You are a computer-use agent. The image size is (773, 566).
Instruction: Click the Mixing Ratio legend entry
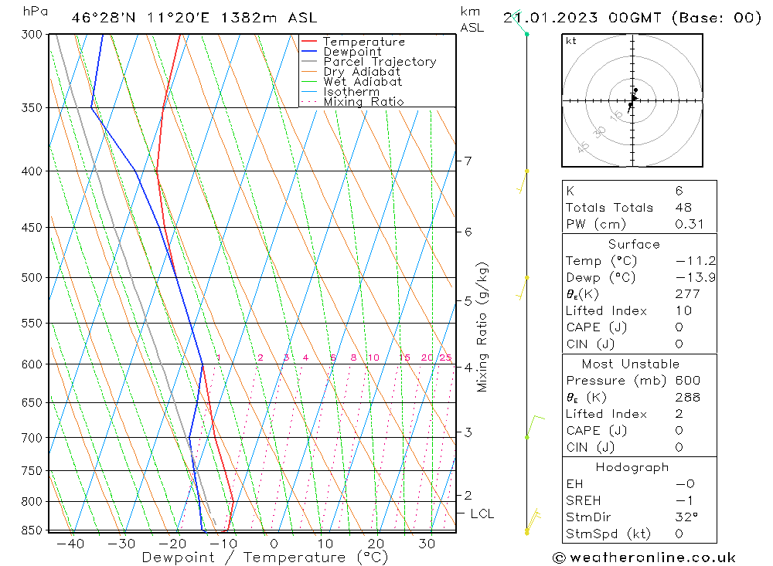pos(352,102)
